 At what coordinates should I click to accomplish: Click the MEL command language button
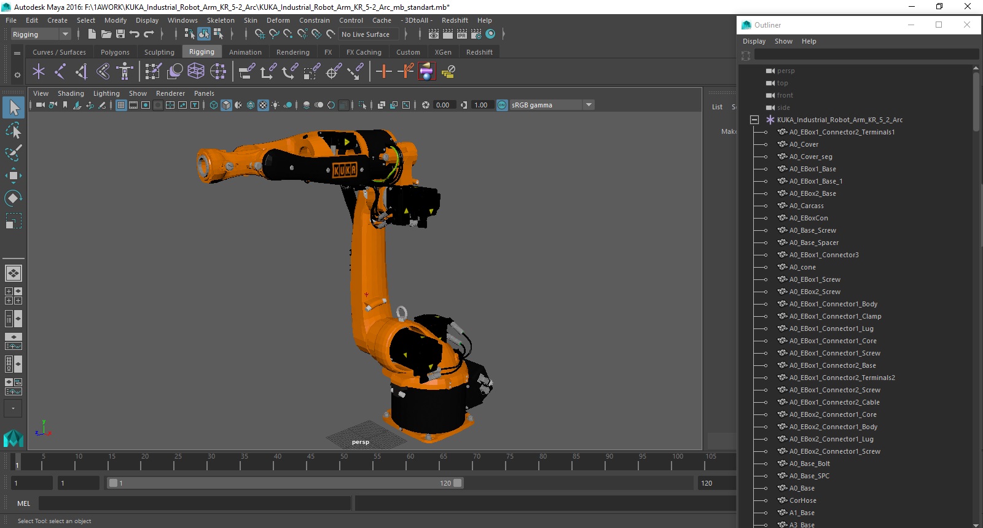point(23,503)
